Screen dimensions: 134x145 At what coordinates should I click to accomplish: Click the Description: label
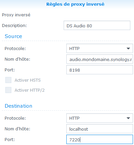(x=14, y=26)
